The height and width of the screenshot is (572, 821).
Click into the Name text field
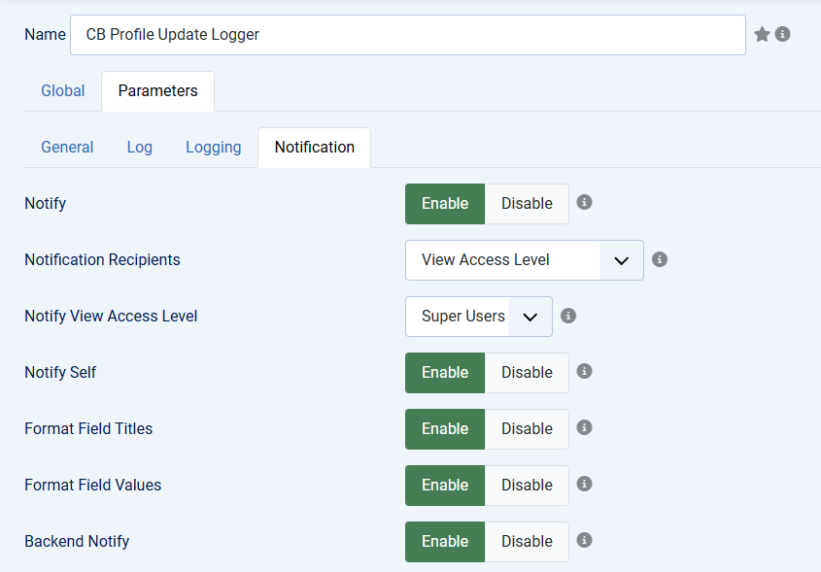click(x=408, y=35)
